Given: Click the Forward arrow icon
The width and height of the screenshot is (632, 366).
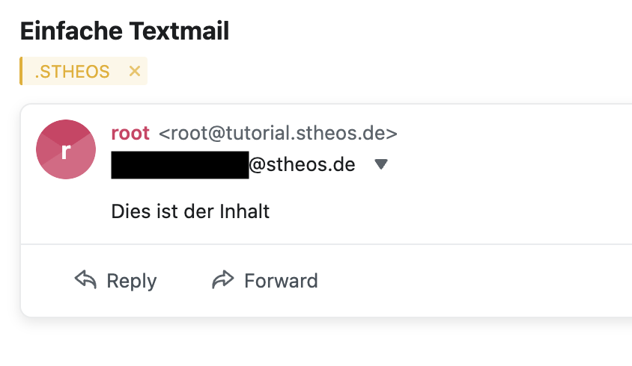Looking at the screenshot, I should coord(223,280).
